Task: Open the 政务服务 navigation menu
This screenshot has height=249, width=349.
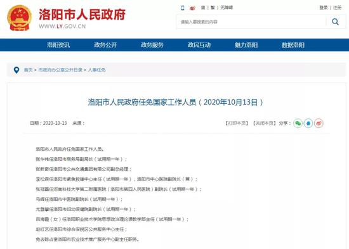Action: (152, 45)
